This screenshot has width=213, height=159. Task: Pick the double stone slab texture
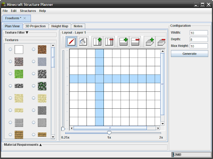point(19,123)
